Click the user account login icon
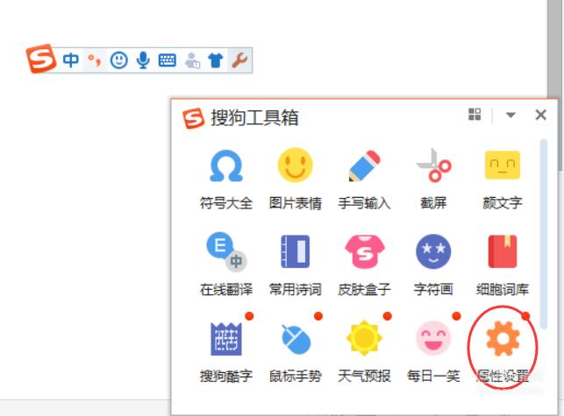 click(192, 60)
